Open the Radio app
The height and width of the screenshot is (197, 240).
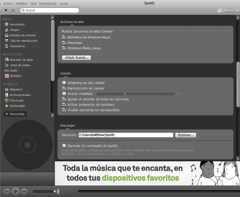pos(11,71)
